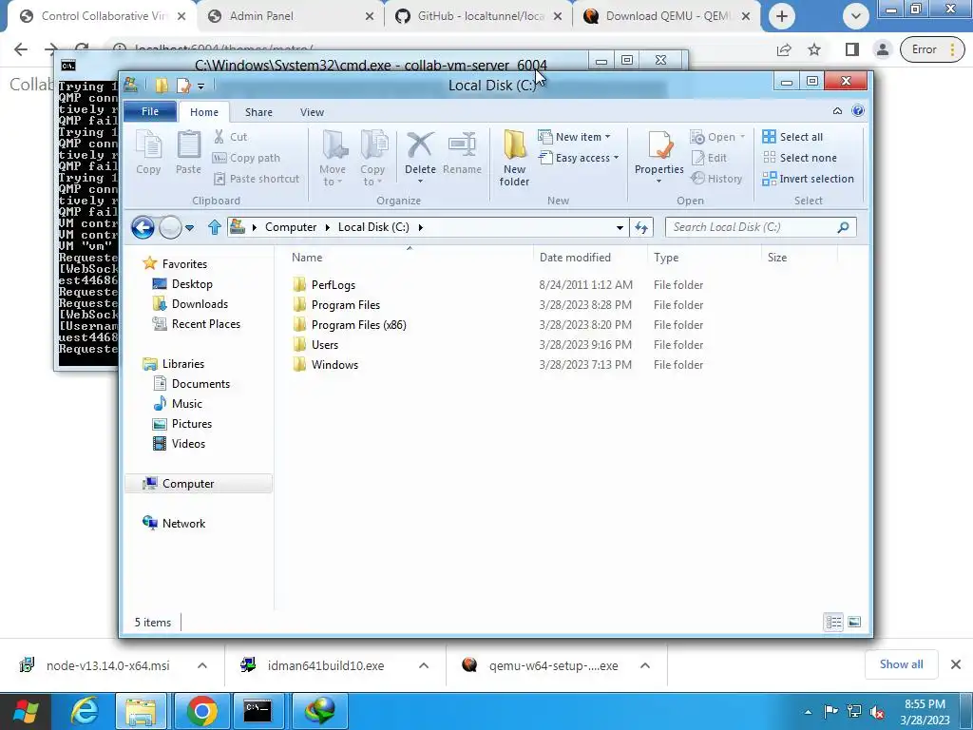Select Paste shortcut in Clipboard group
The height and width of the screenshot is (730, 973).
257,179
